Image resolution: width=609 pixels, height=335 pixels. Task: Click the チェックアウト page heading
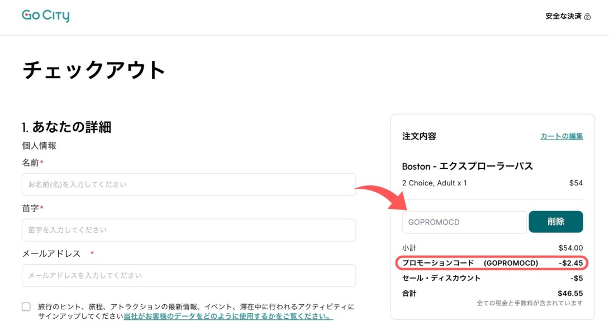94,70
